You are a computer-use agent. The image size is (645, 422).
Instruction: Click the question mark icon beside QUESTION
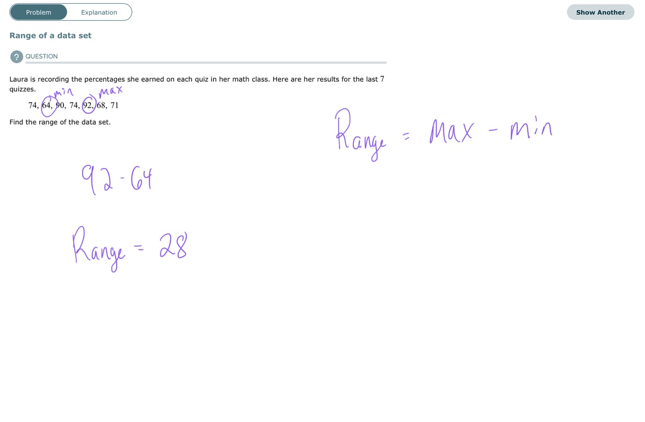tap(17, 57)
